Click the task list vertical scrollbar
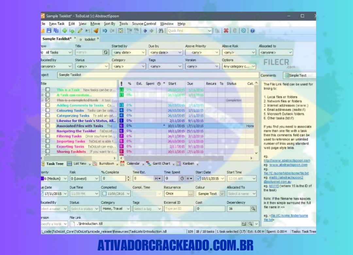This screenshot has width=353, height=255. point(256,118)
